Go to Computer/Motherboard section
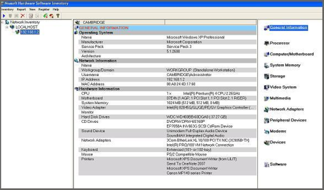This screenshot has height=190, width=324. (292, 54)
